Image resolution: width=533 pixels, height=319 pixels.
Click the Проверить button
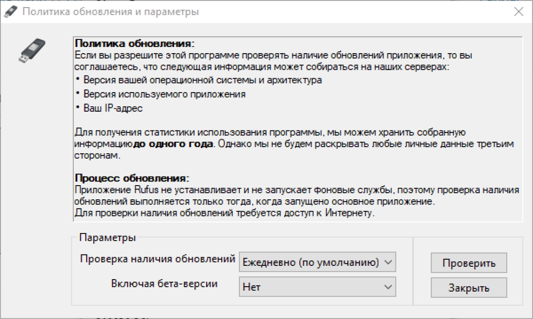[469, 263]
